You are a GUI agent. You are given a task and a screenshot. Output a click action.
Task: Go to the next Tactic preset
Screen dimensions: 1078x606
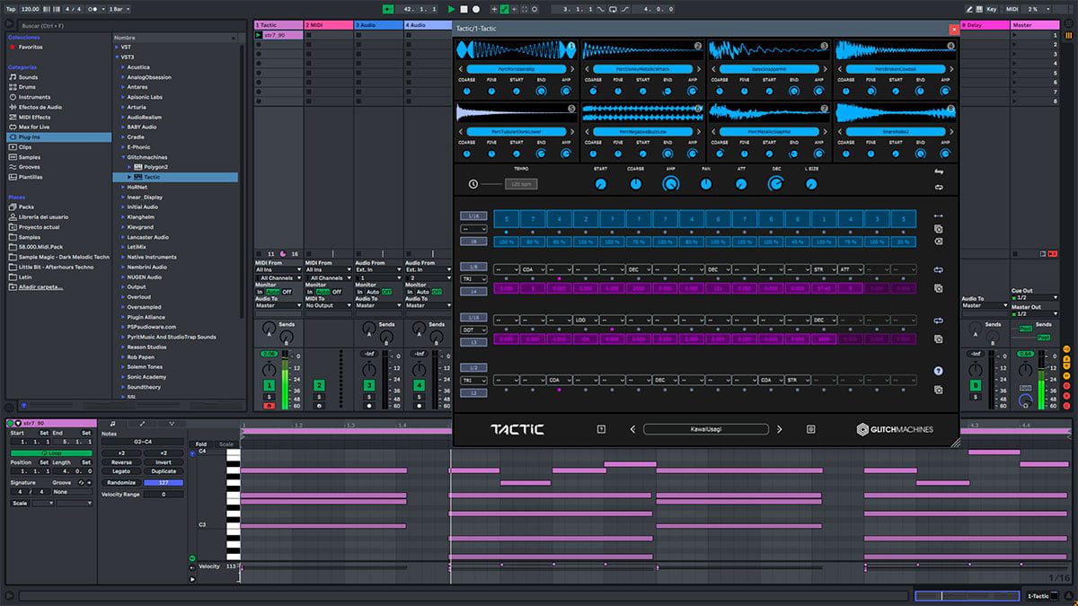(779, 429)
